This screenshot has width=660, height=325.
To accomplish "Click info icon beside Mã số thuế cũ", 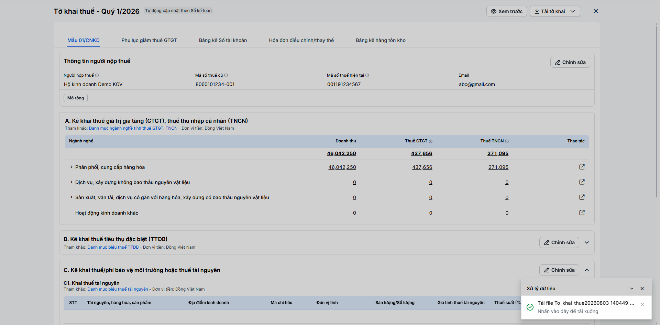I will 226,75.
